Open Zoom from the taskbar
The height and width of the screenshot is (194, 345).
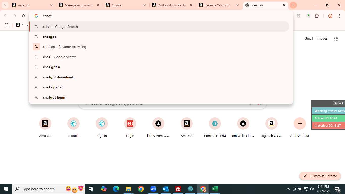click(x=153, y=189)
